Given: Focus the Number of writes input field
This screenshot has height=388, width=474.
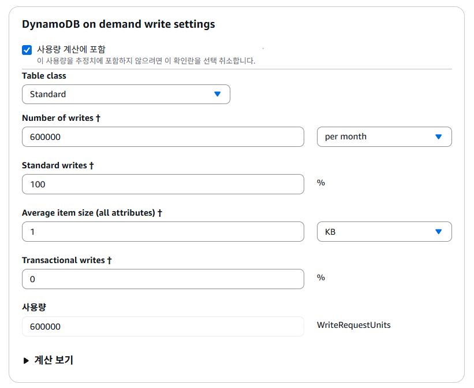Looking at the screenshot, I should [x=163, y=137].
